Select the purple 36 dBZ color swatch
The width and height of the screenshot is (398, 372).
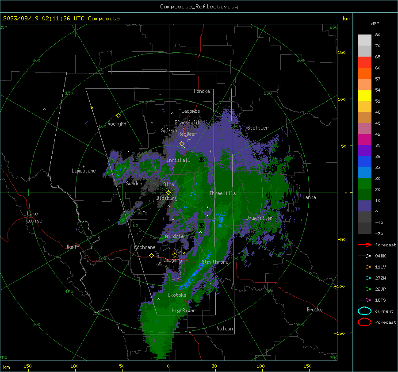click(x=364, y=150)
